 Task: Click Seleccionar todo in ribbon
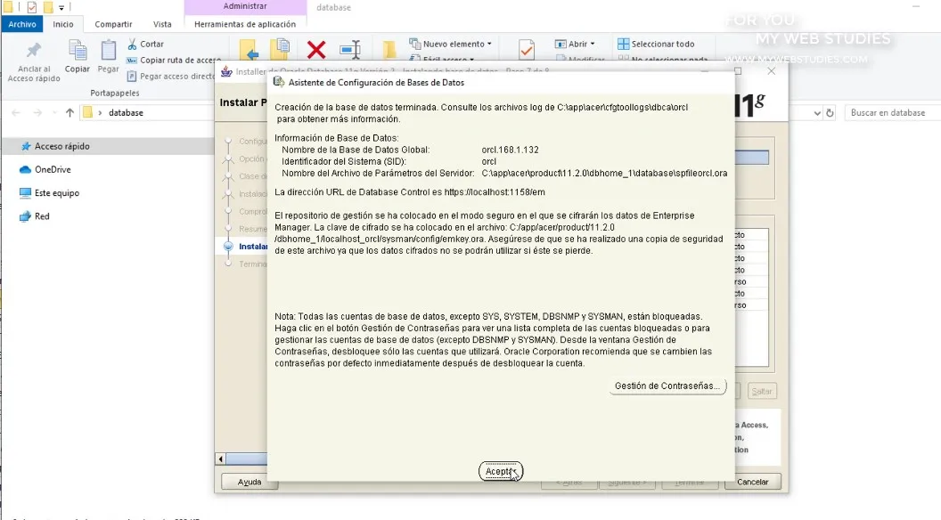coord(656,44)
